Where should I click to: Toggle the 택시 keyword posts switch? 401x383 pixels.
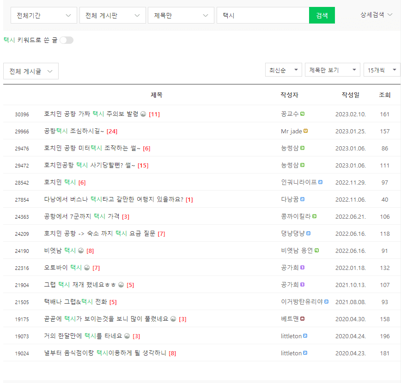pos(67,40)
